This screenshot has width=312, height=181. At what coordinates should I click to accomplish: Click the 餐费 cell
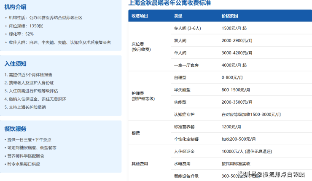coord(136,133)
